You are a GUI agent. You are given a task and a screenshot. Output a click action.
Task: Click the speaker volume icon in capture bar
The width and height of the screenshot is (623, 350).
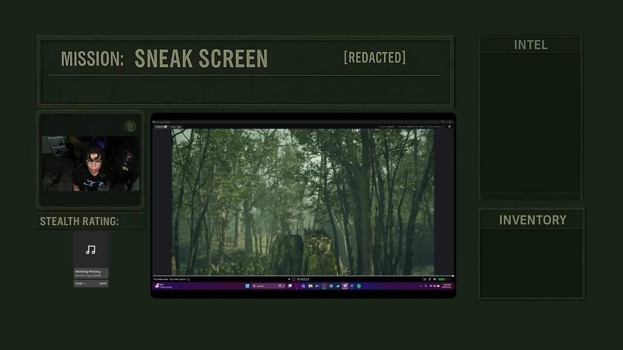pyautogui.click(x=435, y=279)
